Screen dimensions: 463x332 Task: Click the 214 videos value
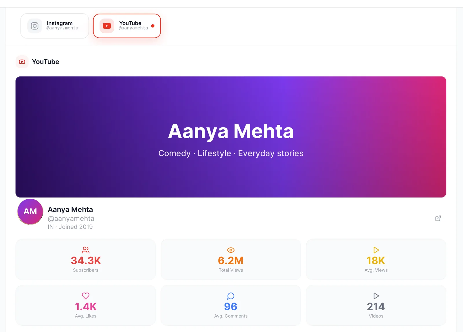click(x=376, y=307)
